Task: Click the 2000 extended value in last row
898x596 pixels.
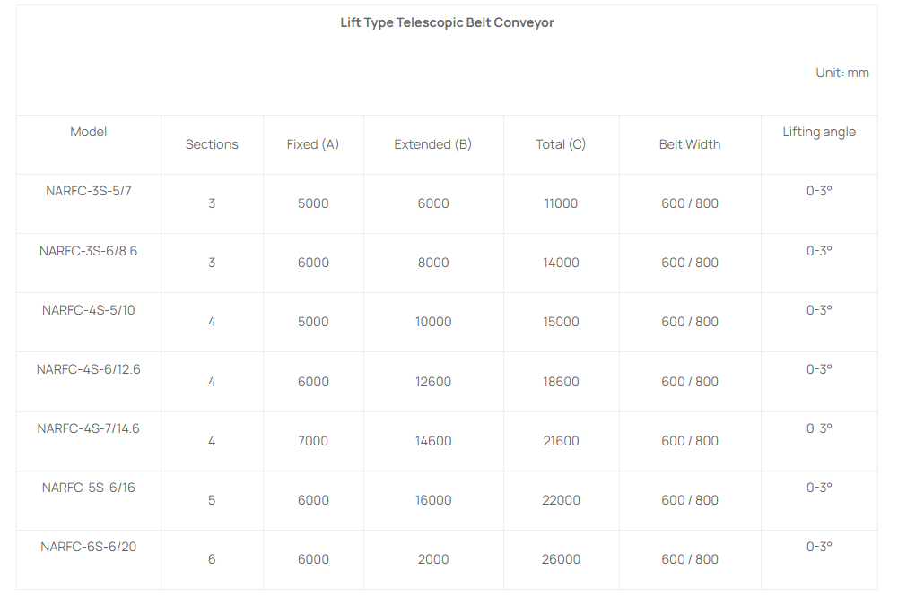Action: coord(433,559)
